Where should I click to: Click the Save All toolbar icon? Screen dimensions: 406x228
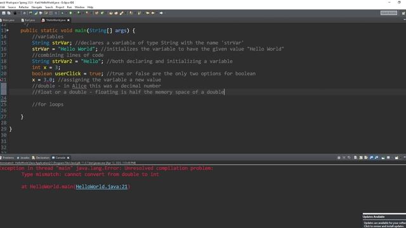[9, 13]
